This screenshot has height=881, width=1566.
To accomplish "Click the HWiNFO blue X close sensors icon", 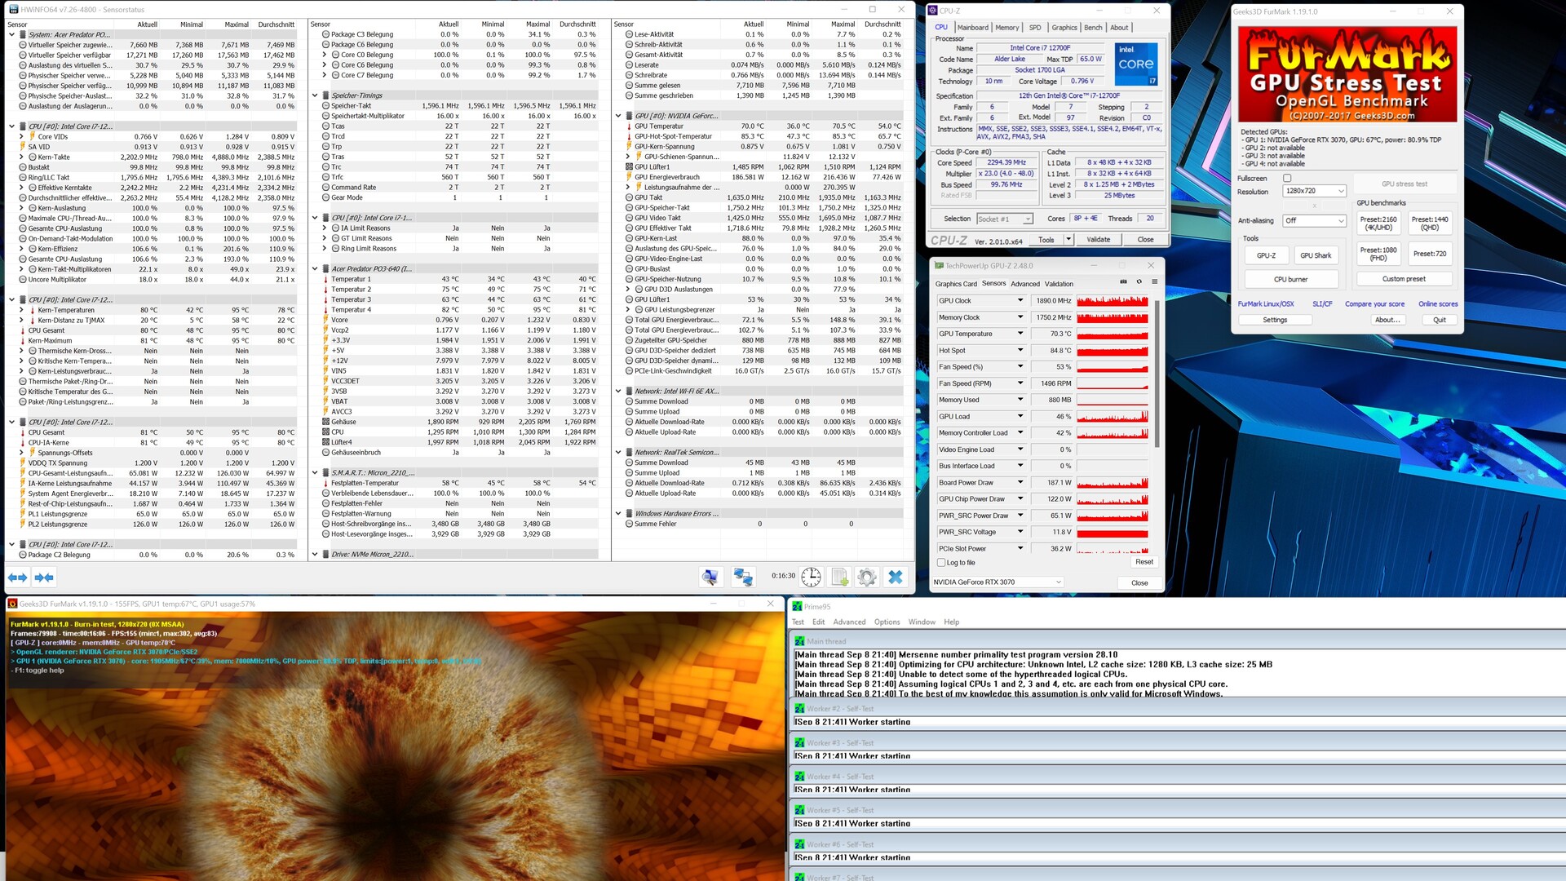I will [x=895, y=577].
